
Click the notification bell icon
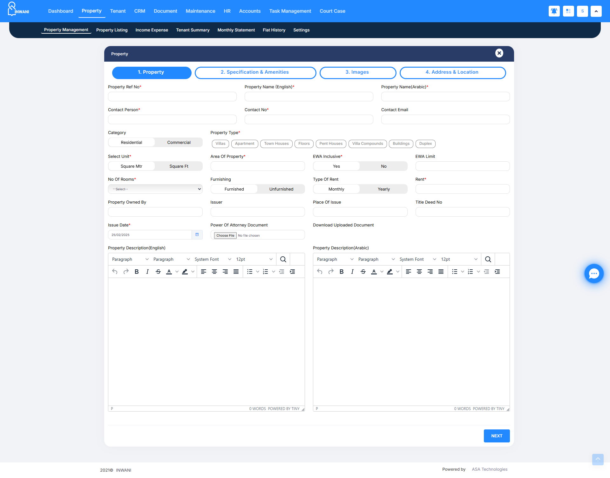tap(554, 11)
